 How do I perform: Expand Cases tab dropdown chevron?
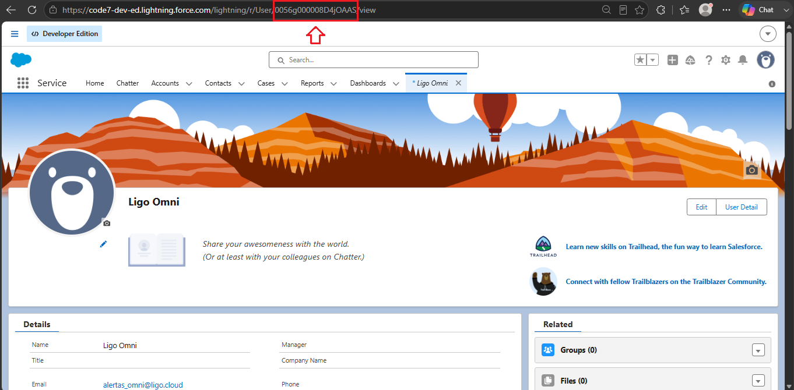click(x=284, y=84)
